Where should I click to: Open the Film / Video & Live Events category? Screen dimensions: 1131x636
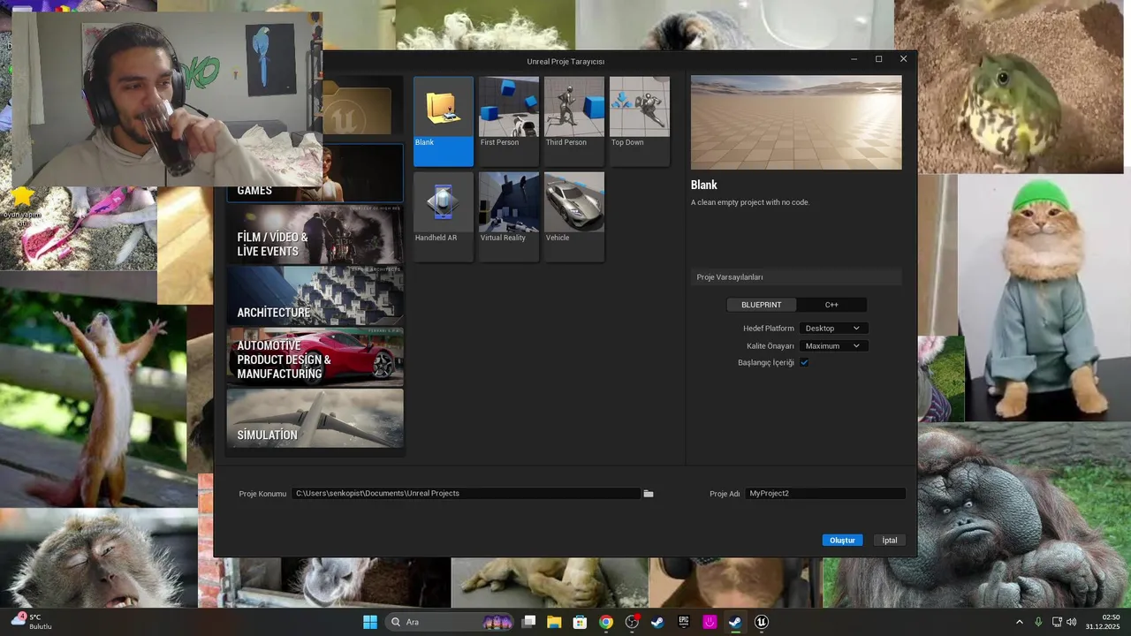[x=315, y=235]
